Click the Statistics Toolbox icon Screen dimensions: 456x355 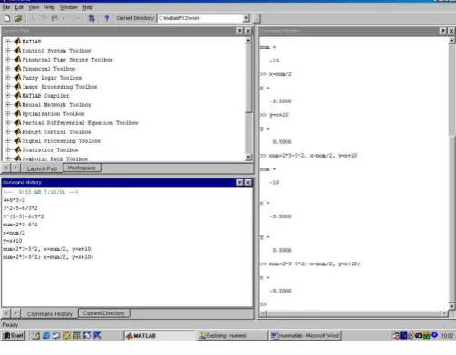pyautogui.click(x=17, y=149)
